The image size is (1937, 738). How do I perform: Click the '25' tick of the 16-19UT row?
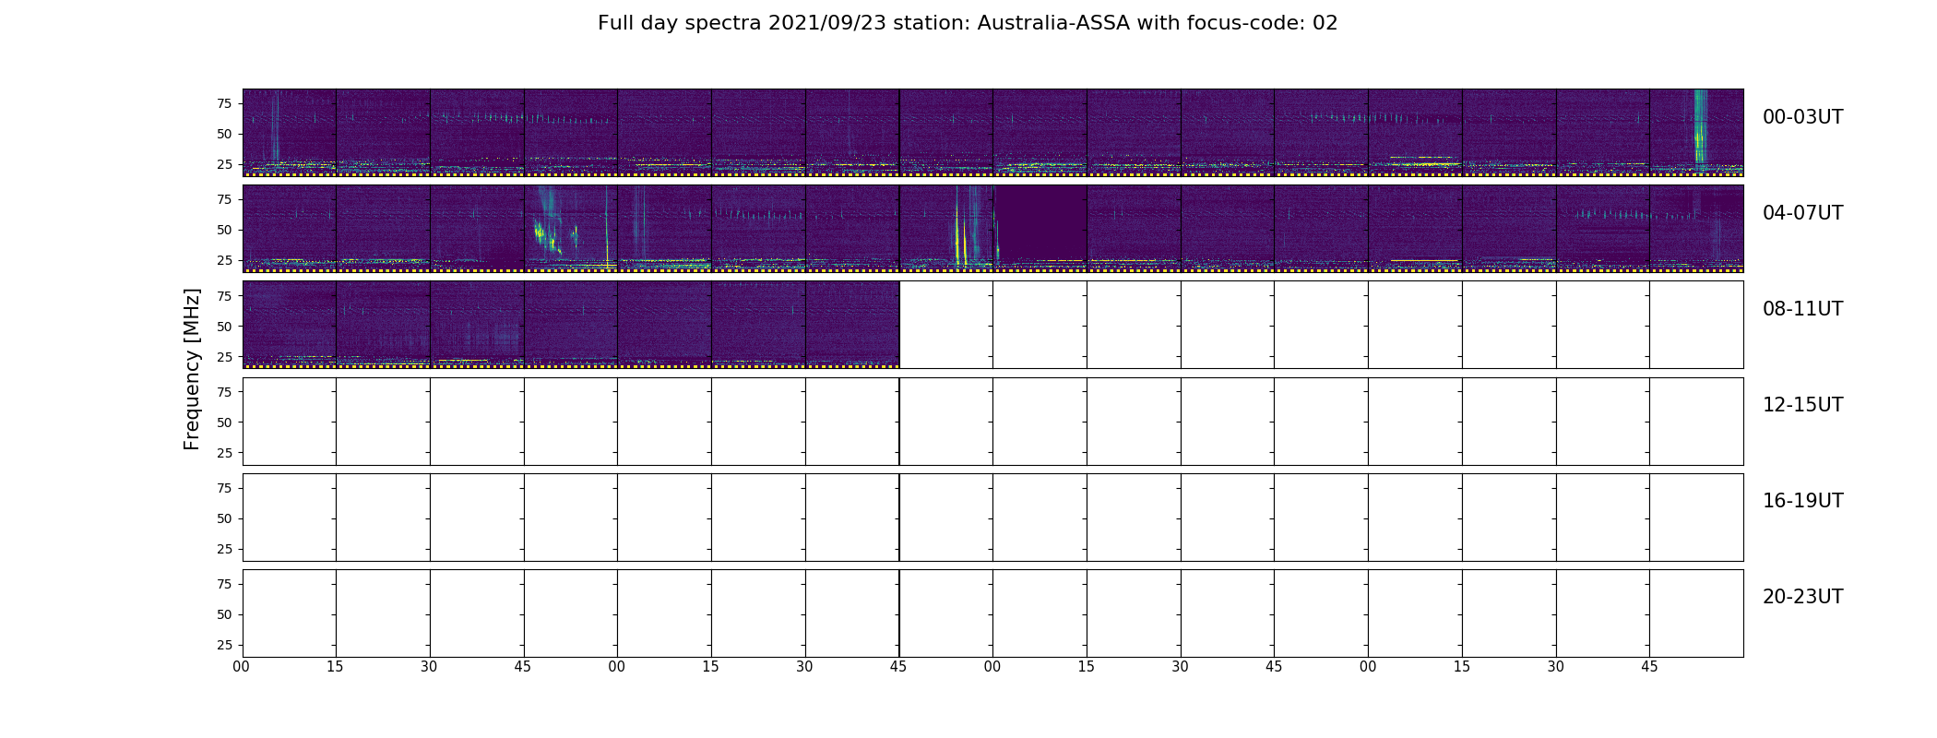click(224, 549)
